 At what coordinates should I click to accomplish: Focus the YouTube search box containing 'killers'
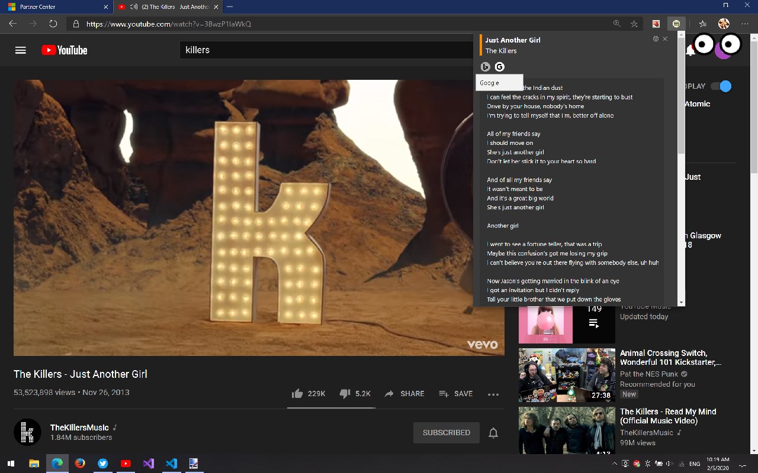[x=326, y=50]
